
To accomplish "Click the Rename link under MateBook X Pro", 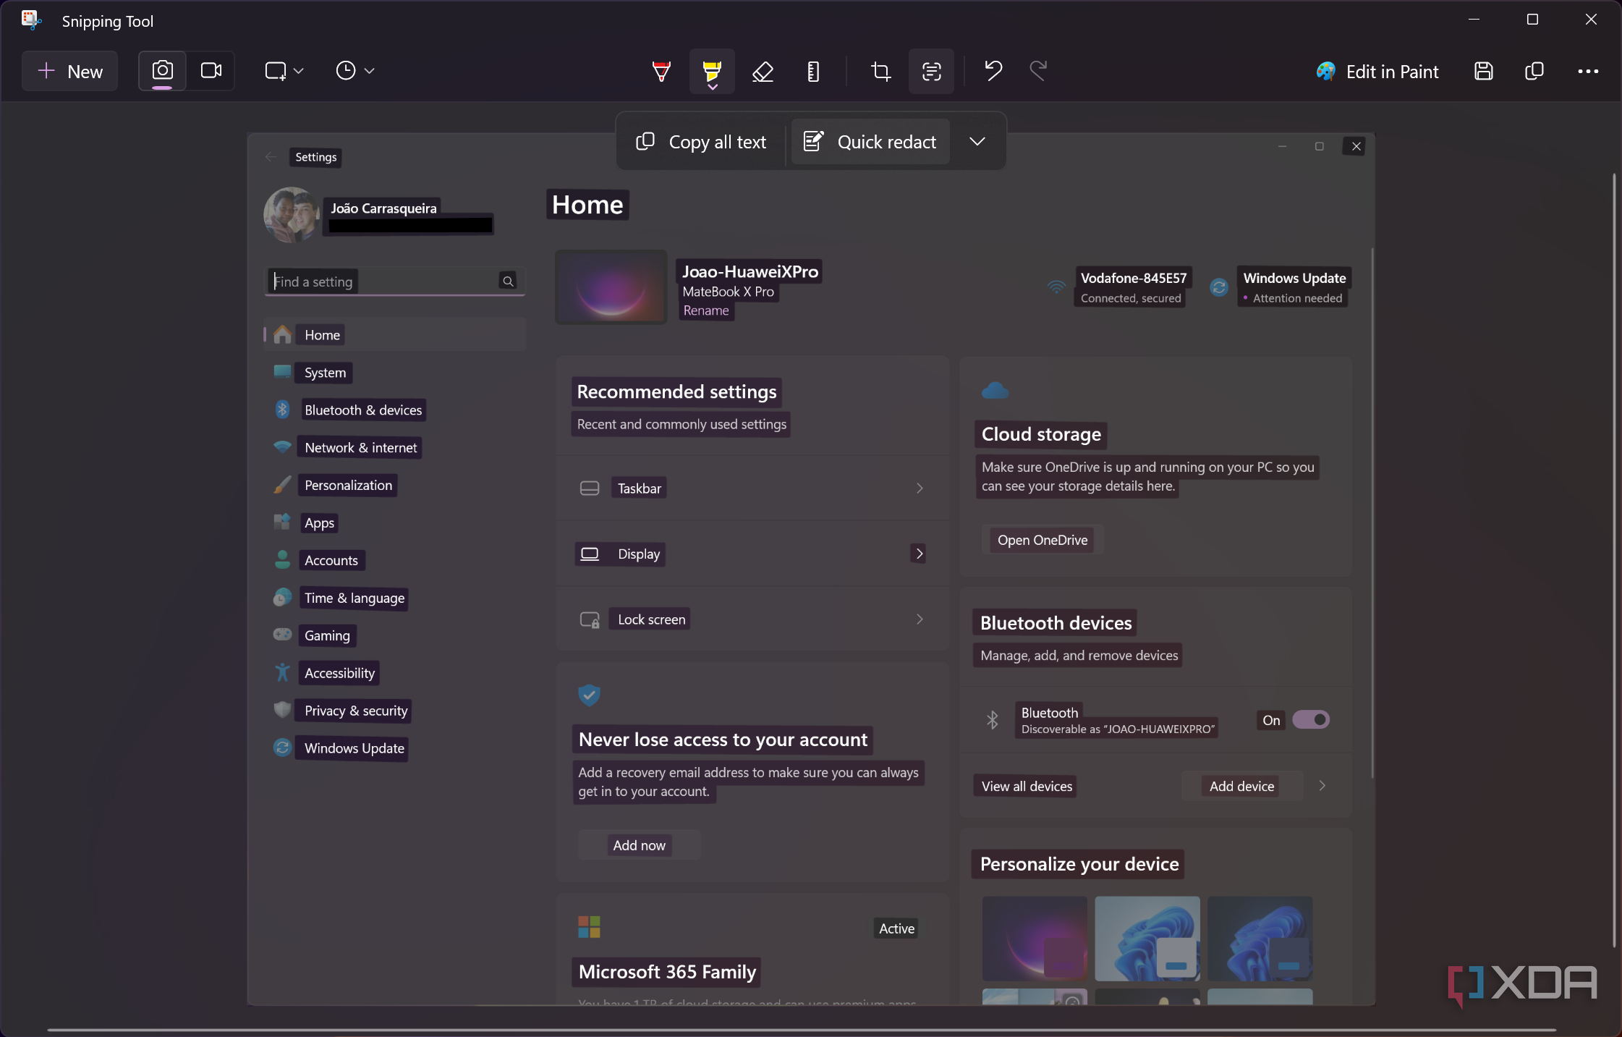I will [706, 310].
